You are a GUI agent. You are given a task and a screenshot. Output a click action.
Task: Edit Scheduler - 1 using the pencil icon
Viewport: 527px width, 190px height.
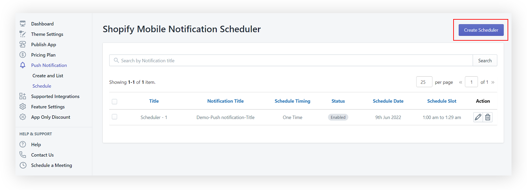point(478,117)
